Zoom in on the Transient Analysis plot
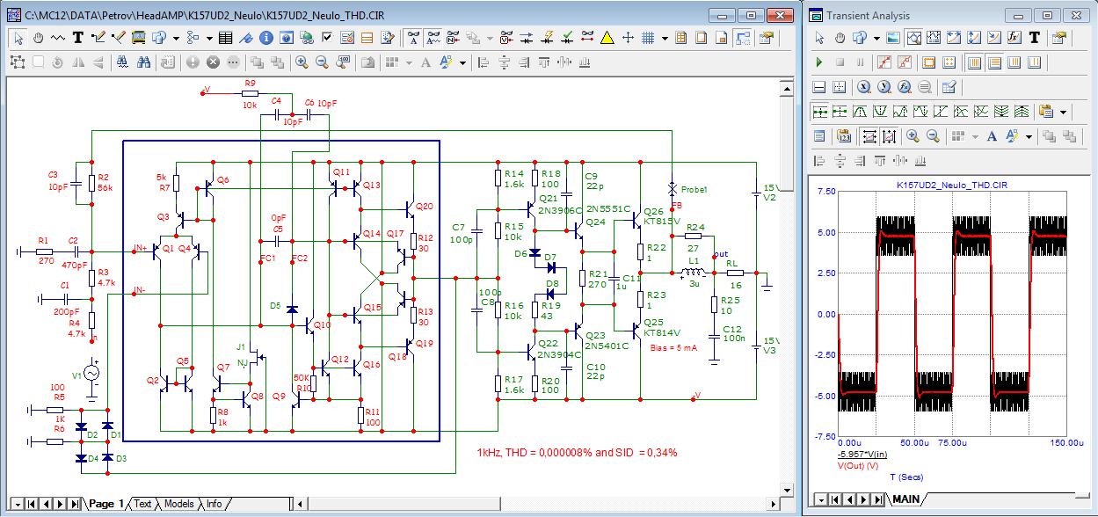 coord(913,136)
